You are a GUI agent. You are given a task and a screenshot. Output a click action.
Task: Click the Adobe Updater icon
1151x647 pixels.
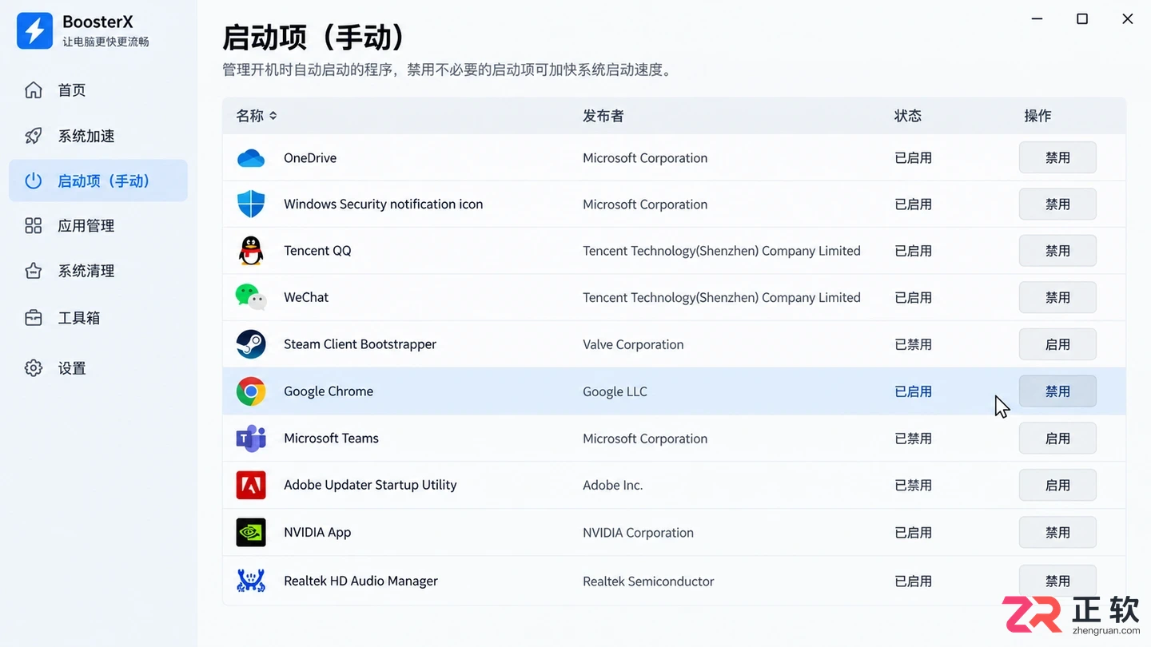point(251,485)
